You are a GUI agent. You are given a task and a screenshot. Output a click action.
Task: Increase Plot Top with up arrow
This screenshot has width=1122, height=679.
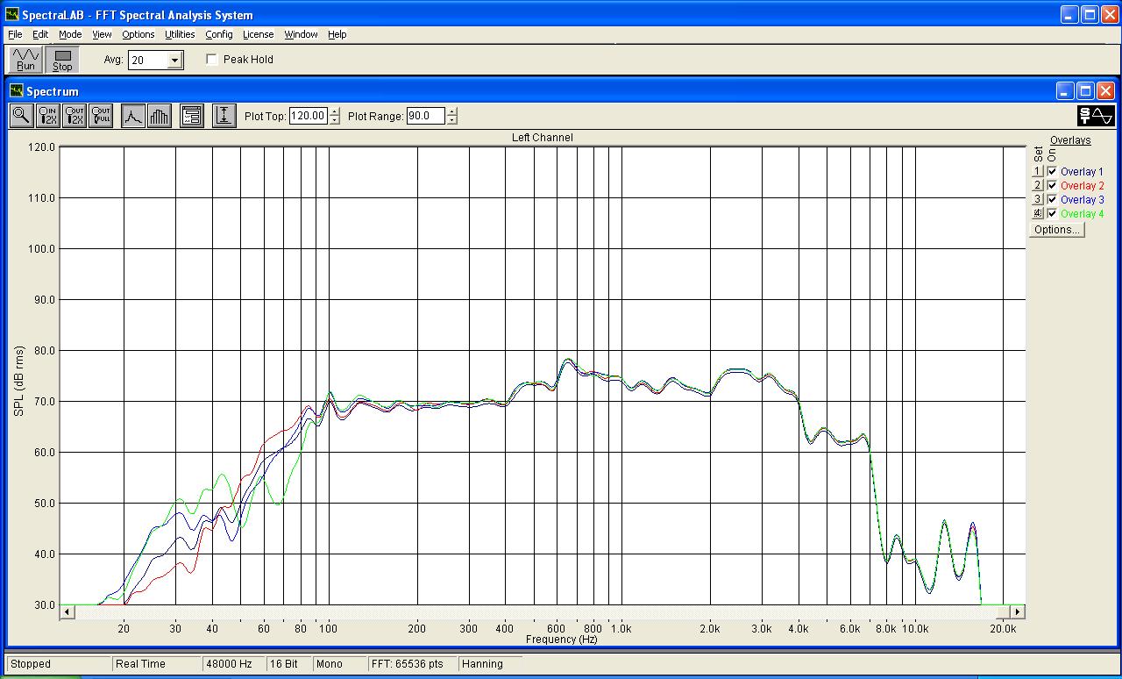335,111
